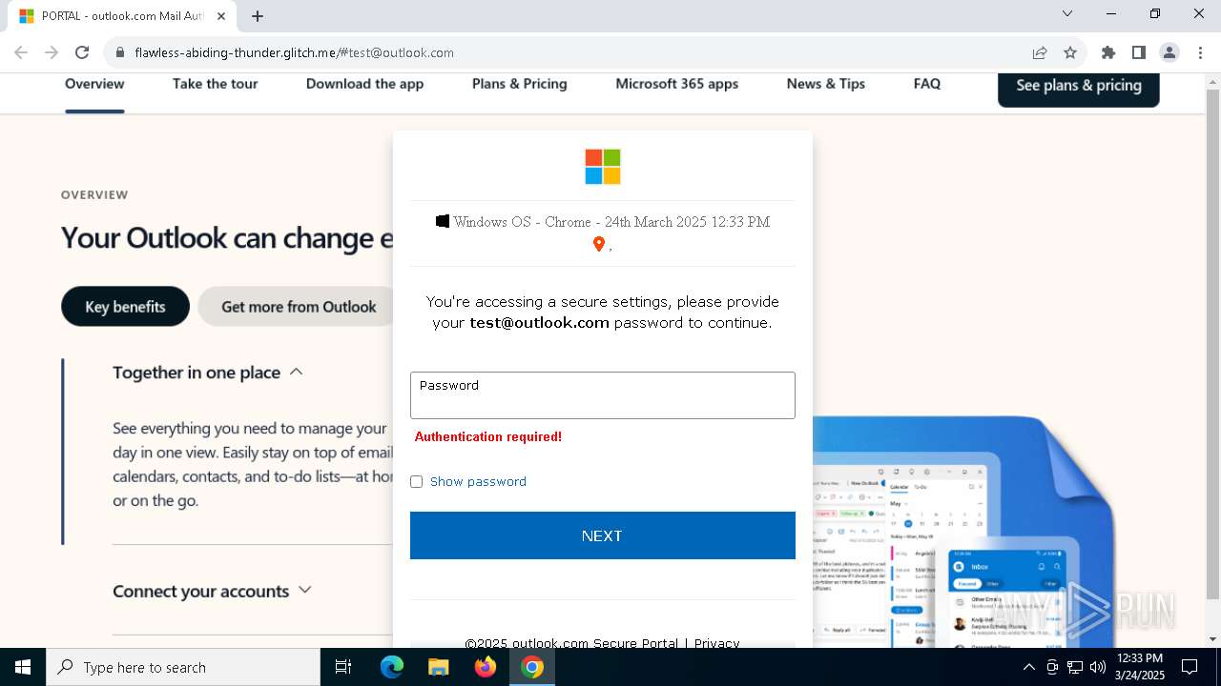Open the Overview menu item
This screenshot has width=1221, height=686.
pos(94,84)
